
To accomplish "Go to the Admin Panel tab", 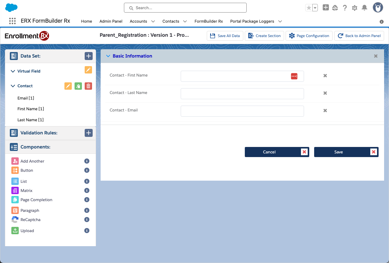I will point(111,21).
